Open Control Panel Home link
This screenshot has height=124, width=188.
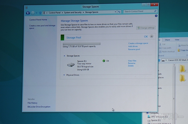pos(38,20)
